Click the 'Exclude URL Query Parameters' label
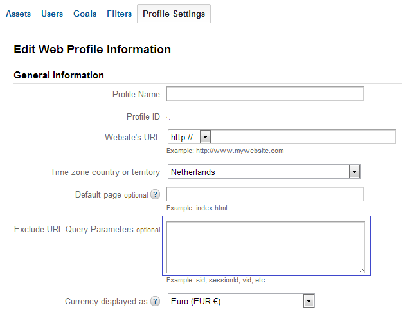The image size is (403, 314). [x=74, y=229]
